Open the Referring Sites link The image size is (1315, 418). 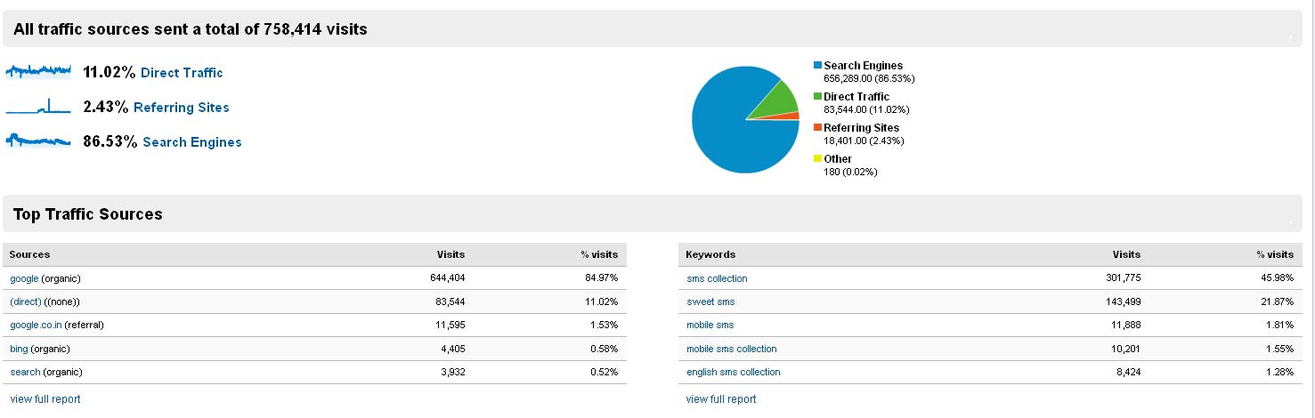(182, 108)
